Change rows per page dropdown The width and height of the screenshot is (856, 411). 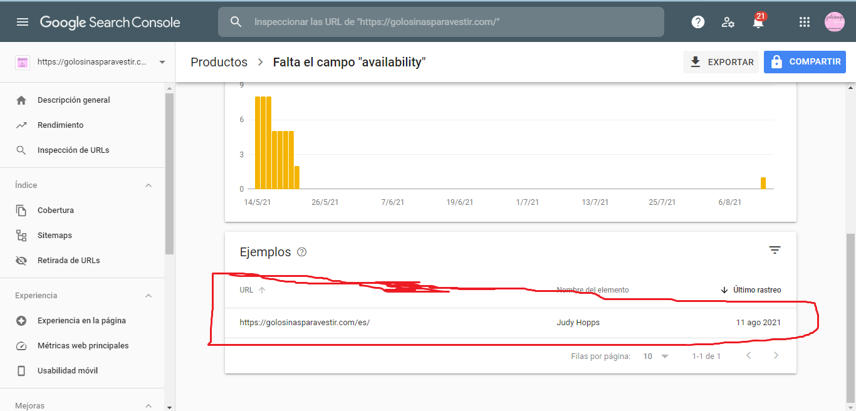click(x=656, y=356)
